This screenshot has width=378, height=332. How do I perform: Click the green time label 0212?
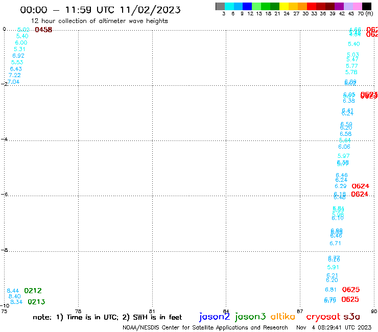click(33, 291)
